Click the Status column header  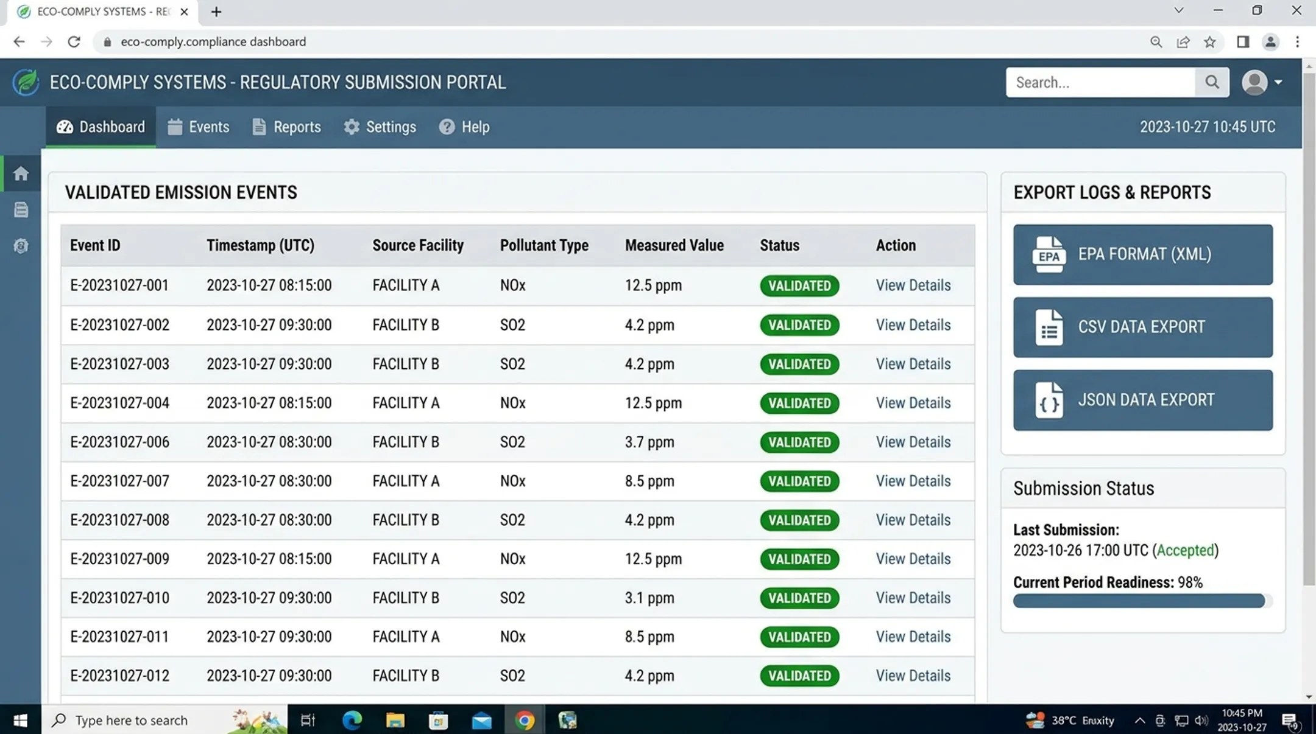click(779, 245)
